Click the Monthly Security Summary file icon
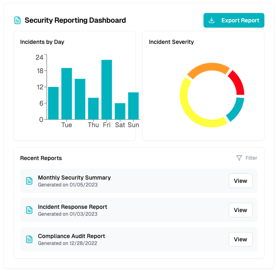The image size is (277, 271). 29,181
